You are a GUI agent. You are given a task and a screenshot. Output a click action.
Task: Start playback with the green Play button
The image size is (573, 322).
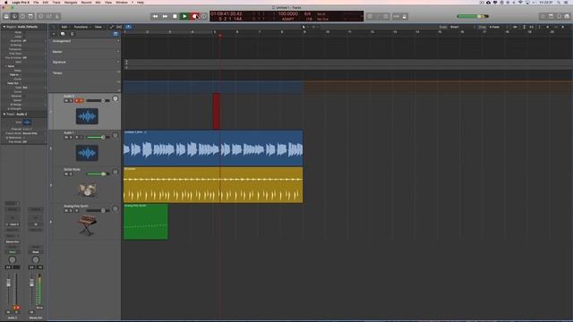coord(184,16)
